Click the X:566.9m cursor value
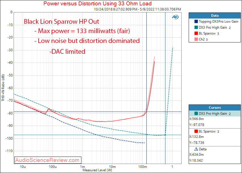 coord(197,119)
